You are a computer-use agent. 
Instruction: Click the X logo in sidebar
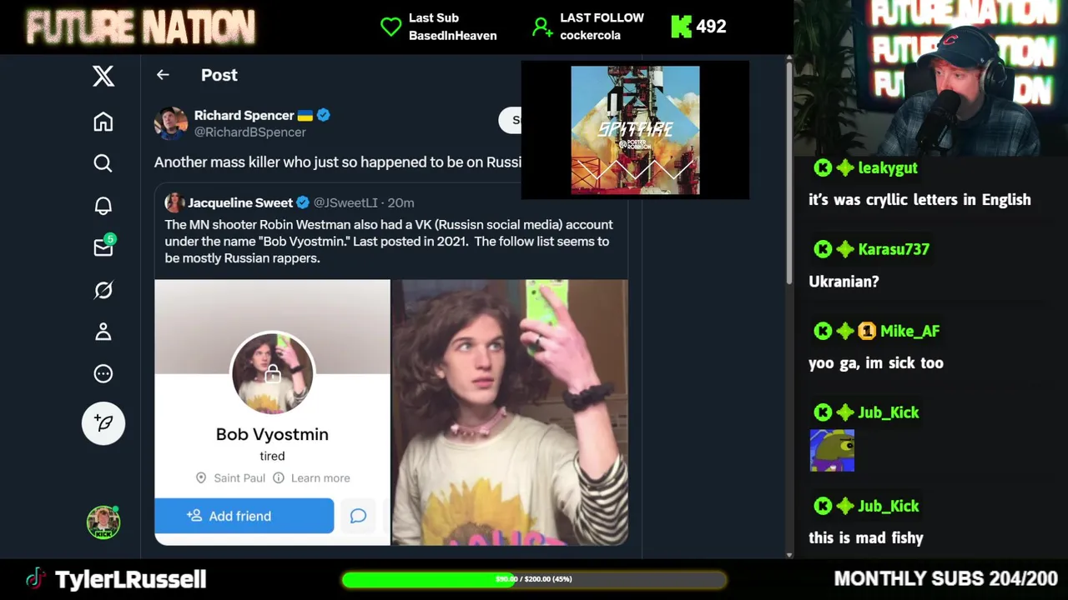click(103, 77)
